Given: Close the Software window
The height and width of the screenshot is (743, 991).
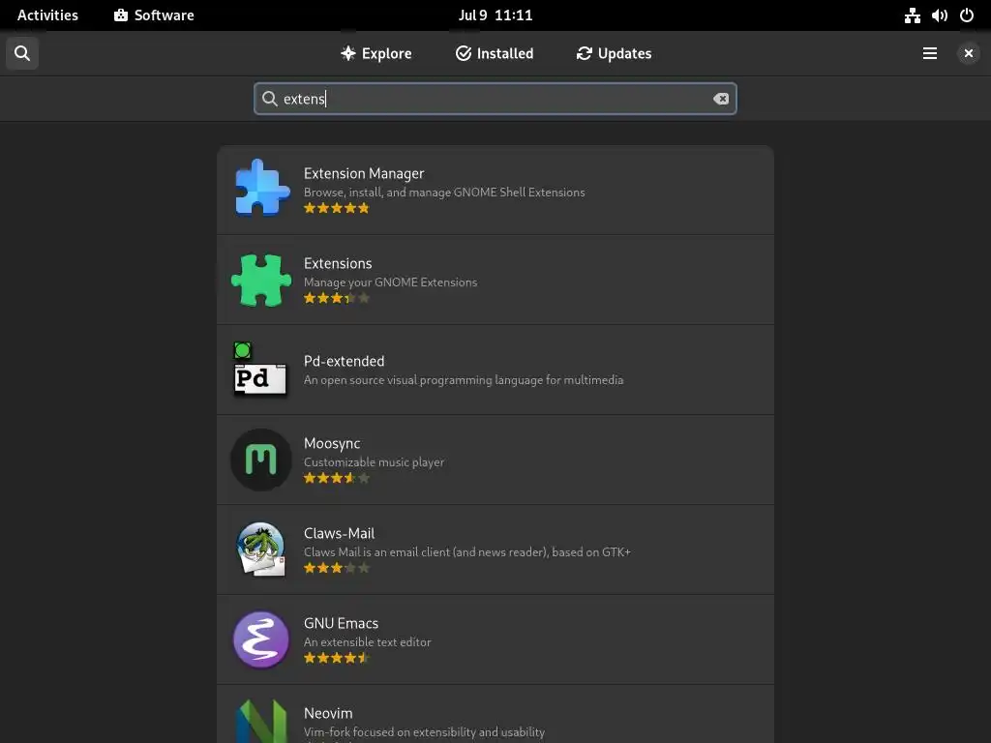Looking at the screenshot, I should tap(968, 54).
